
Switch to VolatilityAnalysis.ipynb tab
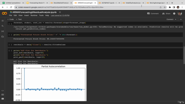pyautogui.click(x=133, y=3)
